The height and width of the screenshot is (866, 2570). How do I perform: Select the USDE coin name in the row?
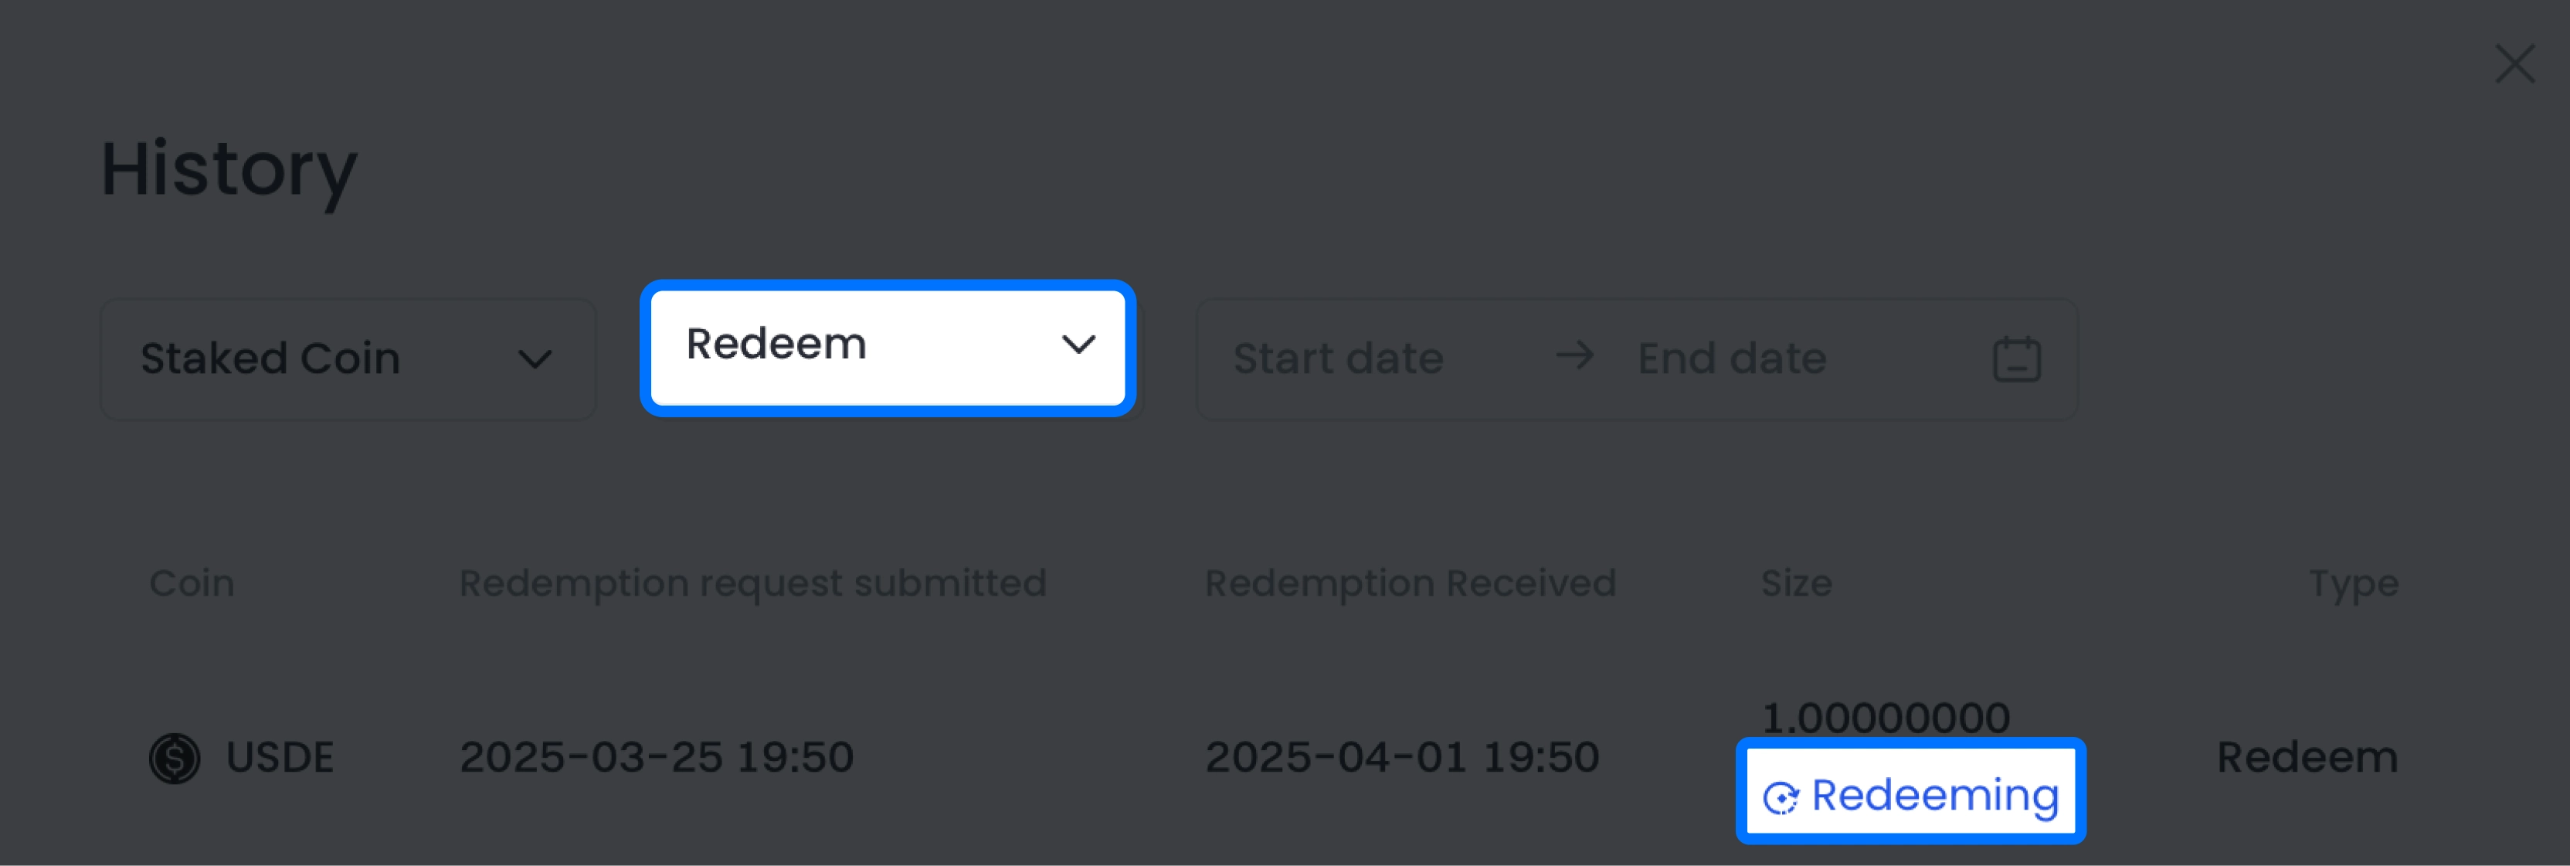tap(280, 757)
